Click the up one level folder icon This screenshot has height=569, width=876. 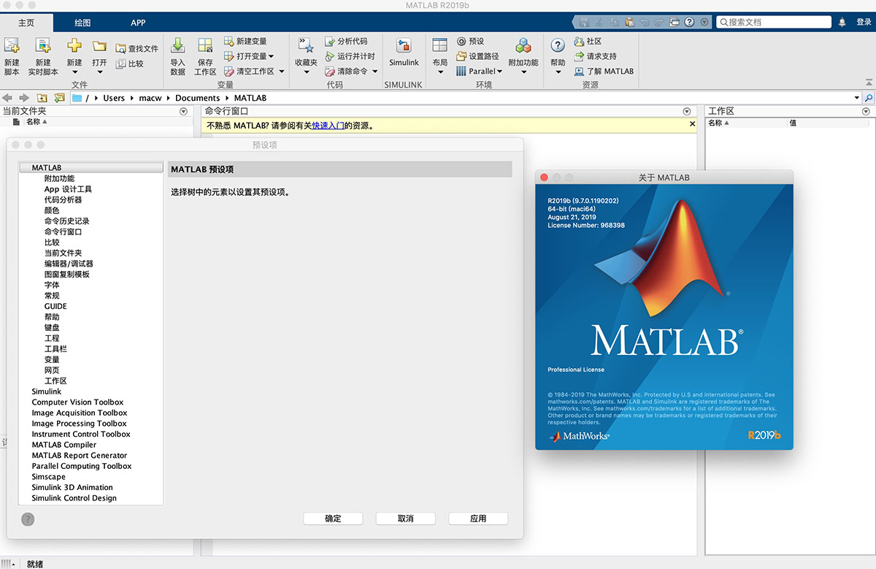[x=42, y=98]
